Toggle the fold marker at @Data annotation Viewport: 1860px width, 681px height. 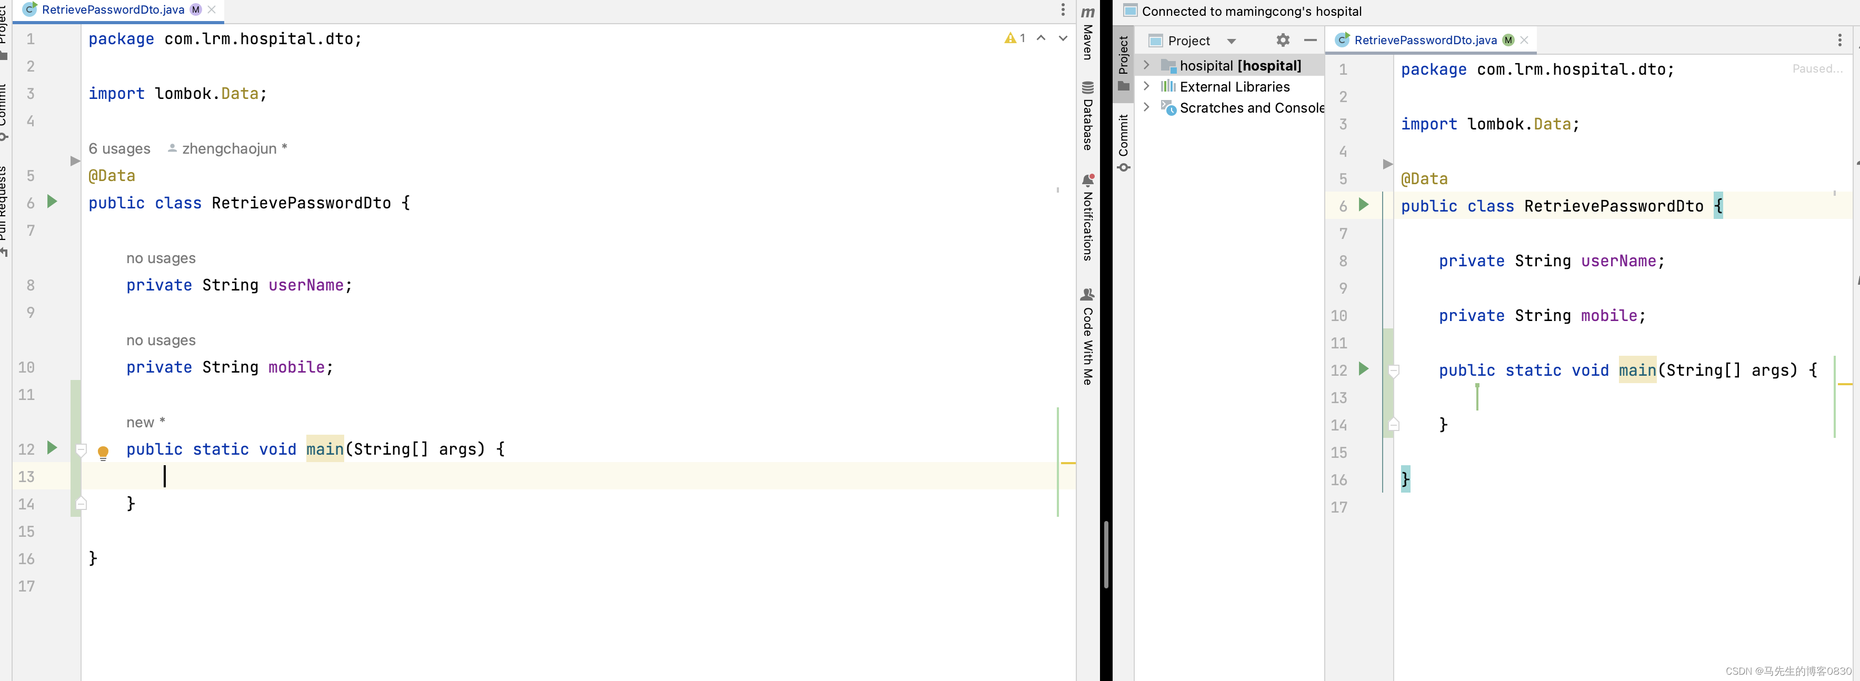74,161
